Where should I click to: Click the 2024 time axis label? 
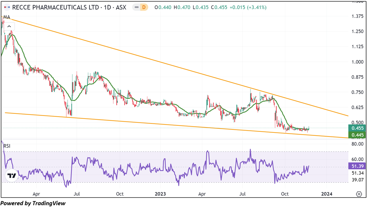(327, 194)
